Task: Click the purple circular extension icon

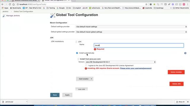Action: point(173,4)
